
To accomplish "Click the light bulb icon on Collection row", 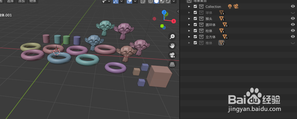I will pos(230,7).
